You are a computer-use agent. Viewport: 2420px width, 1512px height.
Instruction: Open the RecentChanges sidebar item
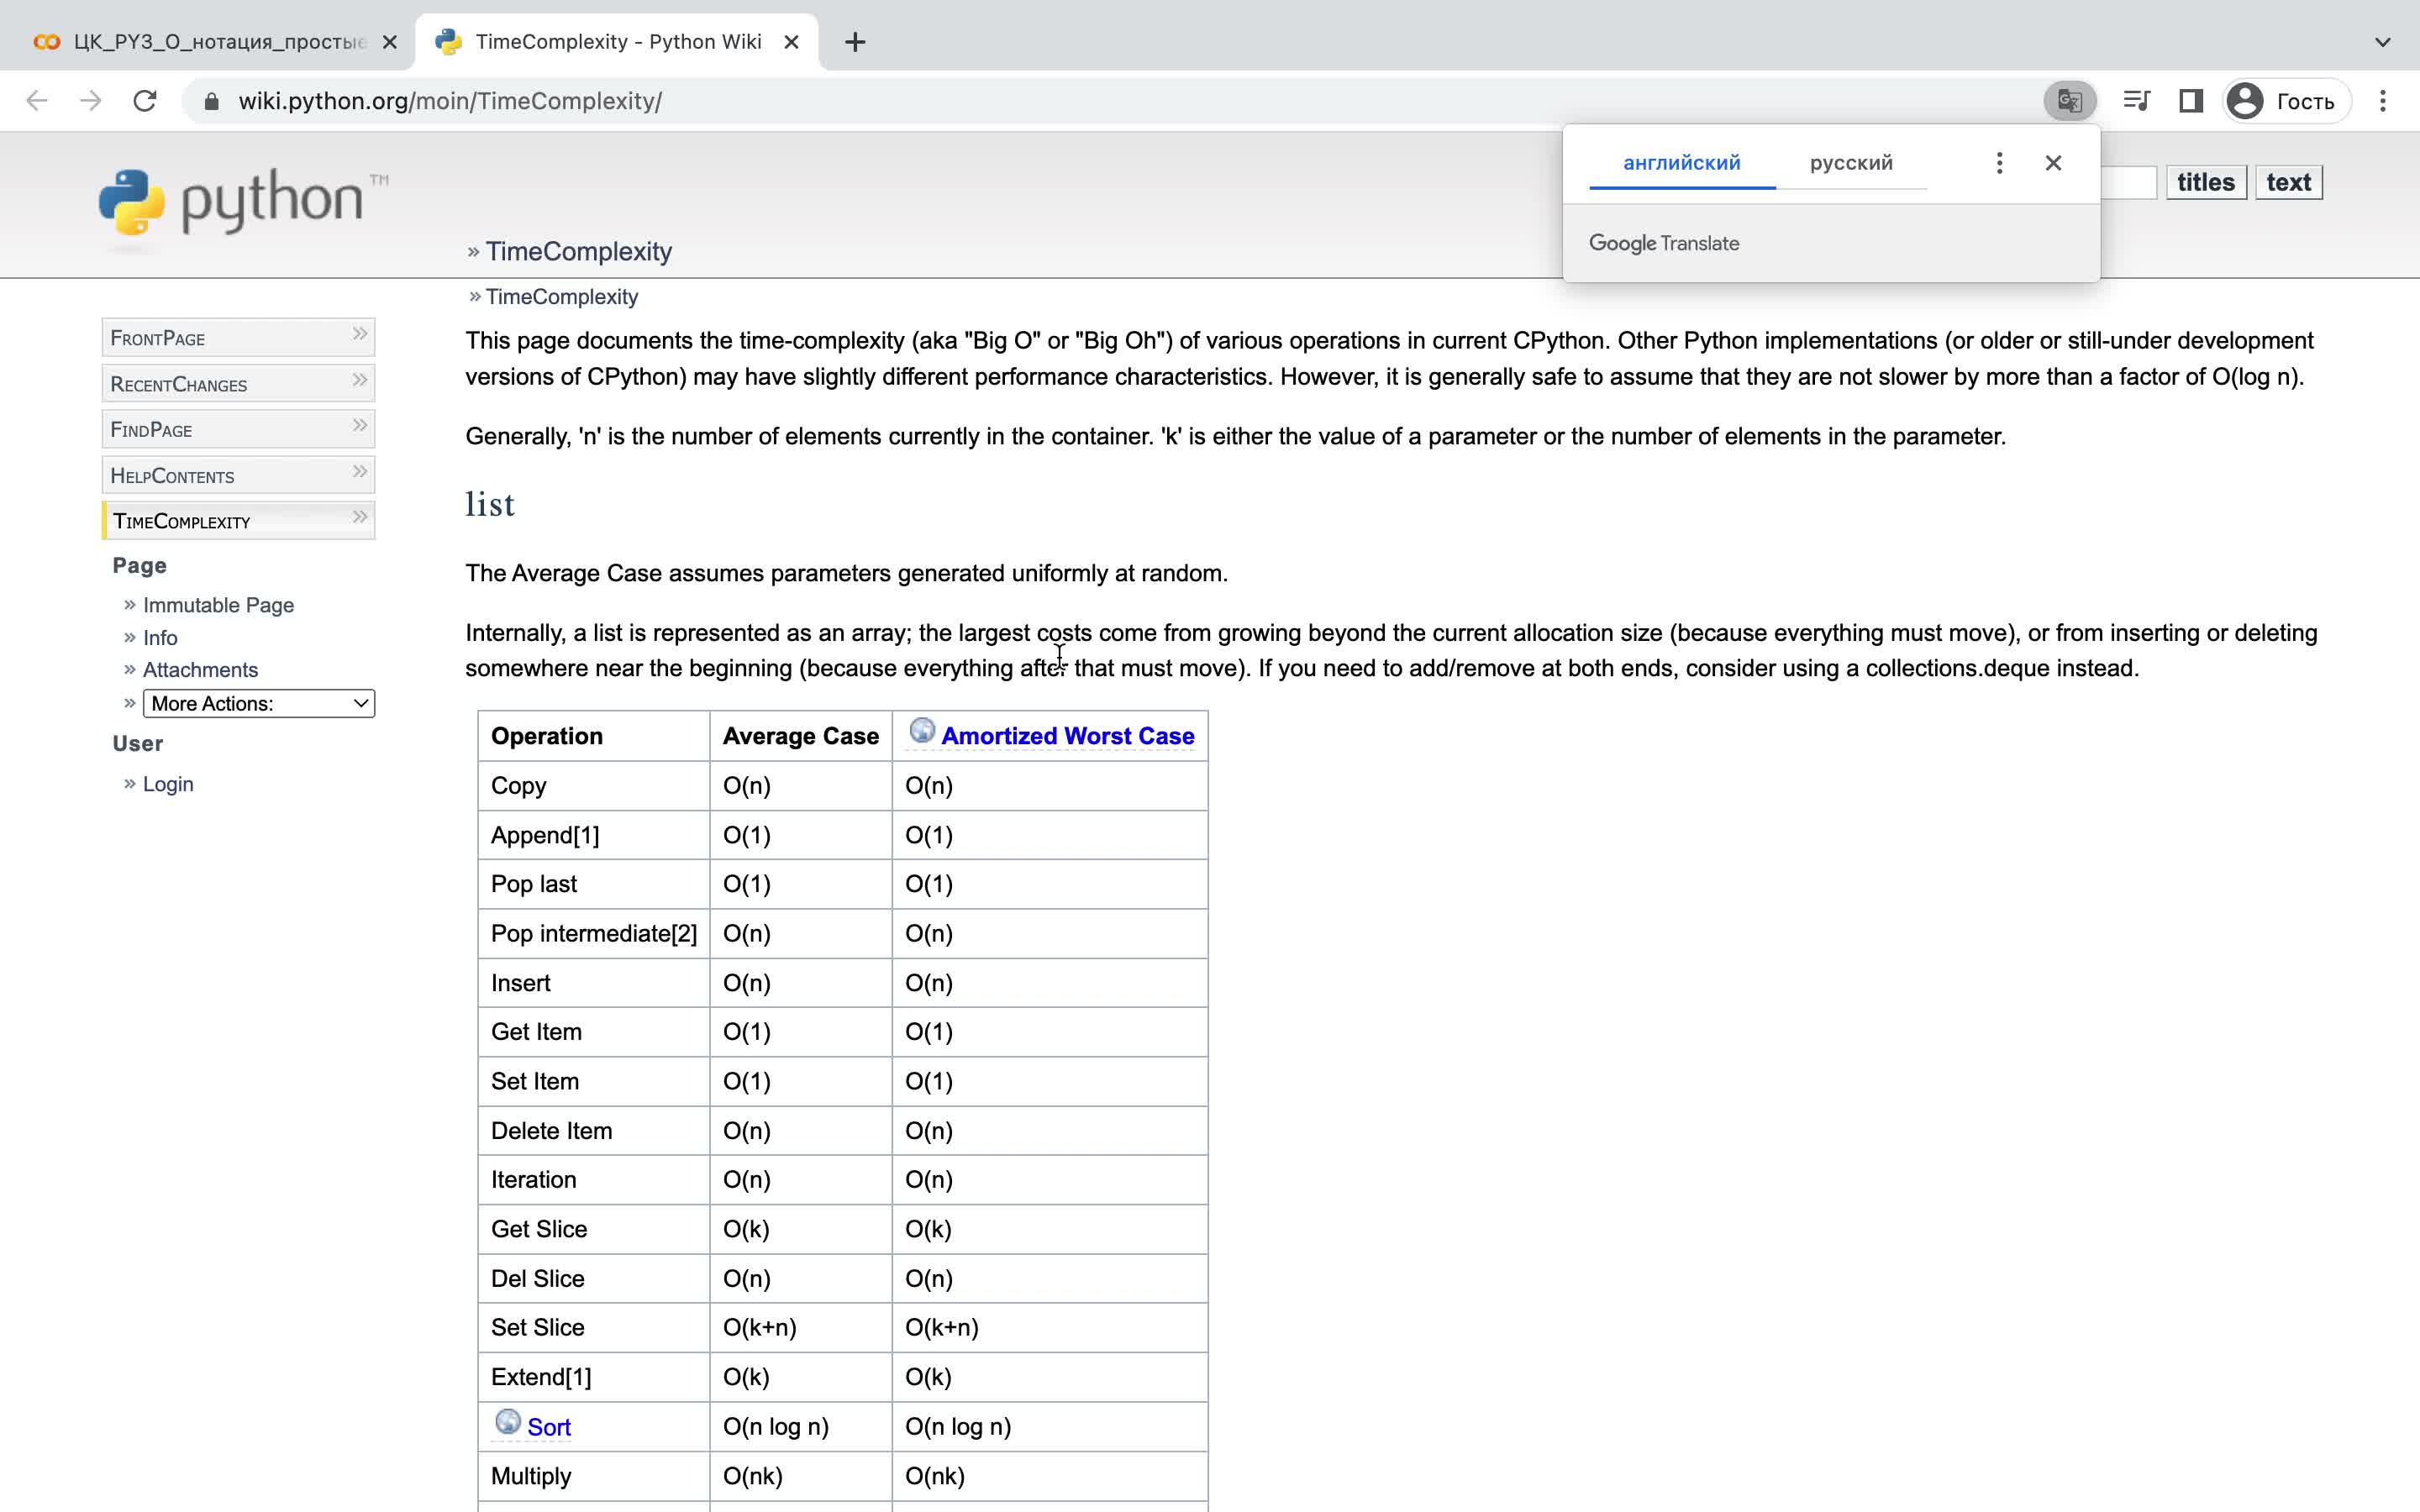(x=238, y=383)
